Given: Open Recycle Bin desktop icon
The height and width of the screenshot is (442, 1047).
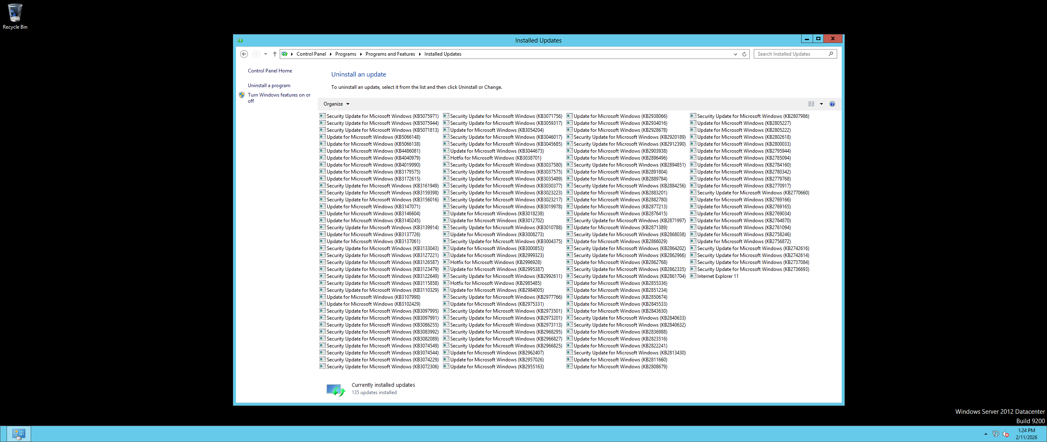Looking at the screenshot, I should tap(15, 16).
